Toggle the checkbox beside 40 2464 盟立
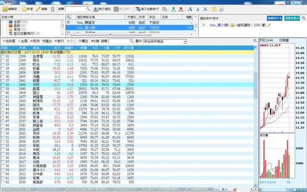This screenshot has height=192, width=307. [x=2, y=92]
